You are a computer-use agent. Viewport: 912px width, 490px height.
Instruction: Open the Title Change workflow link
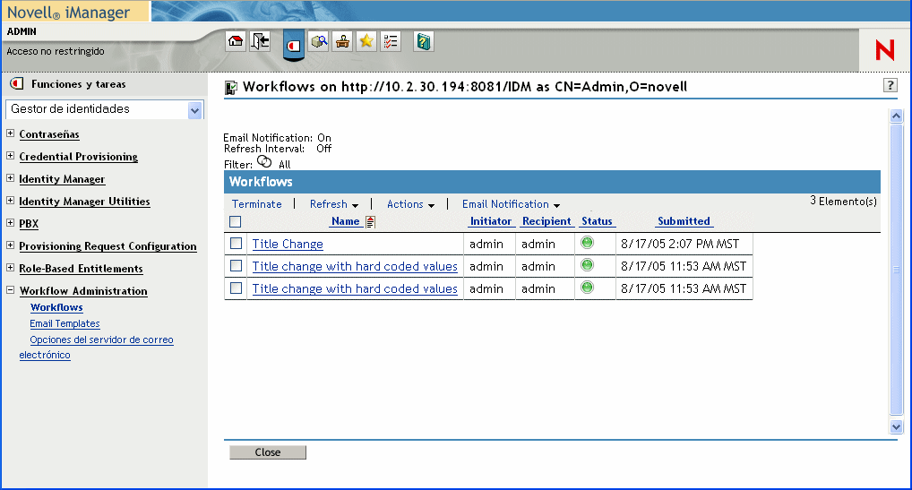tap(288, 245)
